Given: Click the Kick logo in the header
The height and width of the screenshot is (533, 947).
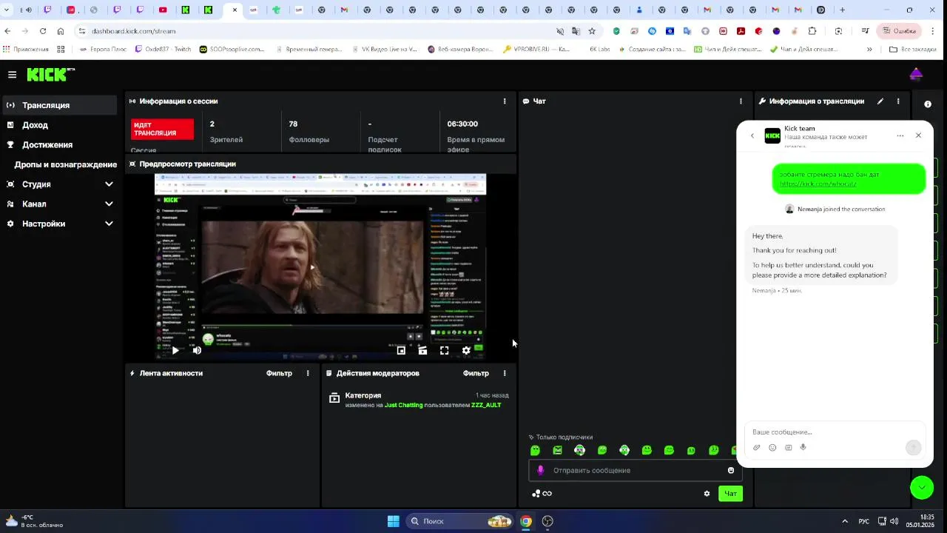Looking at the screenshot, I should tap(50, 74).
